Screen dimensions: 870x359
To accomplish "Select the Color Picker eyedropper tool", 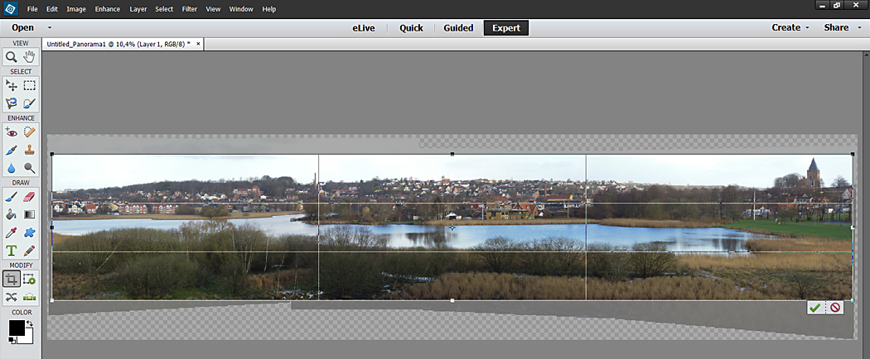I will click(x=11, y=232).
